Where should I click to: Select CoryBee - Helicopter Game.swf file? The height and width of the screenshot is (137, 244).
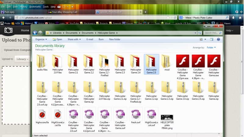coord(120,118)
